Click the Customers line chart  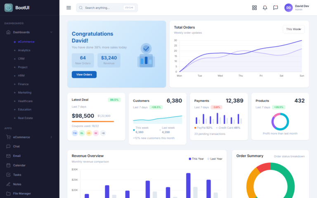[x=158, y=119]
